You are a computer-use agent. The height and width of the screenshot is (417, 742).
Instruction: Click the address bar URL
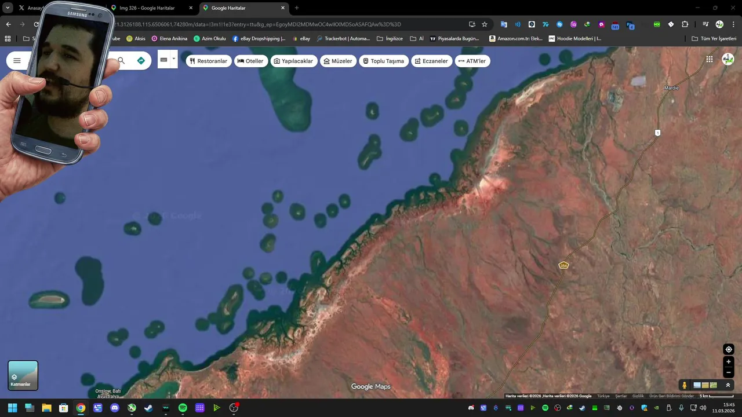point(258,24)
